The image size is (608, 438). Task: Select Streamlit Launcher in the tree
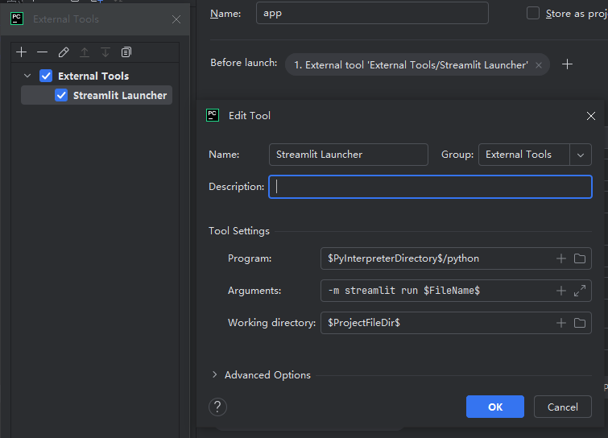pos(119,95)
